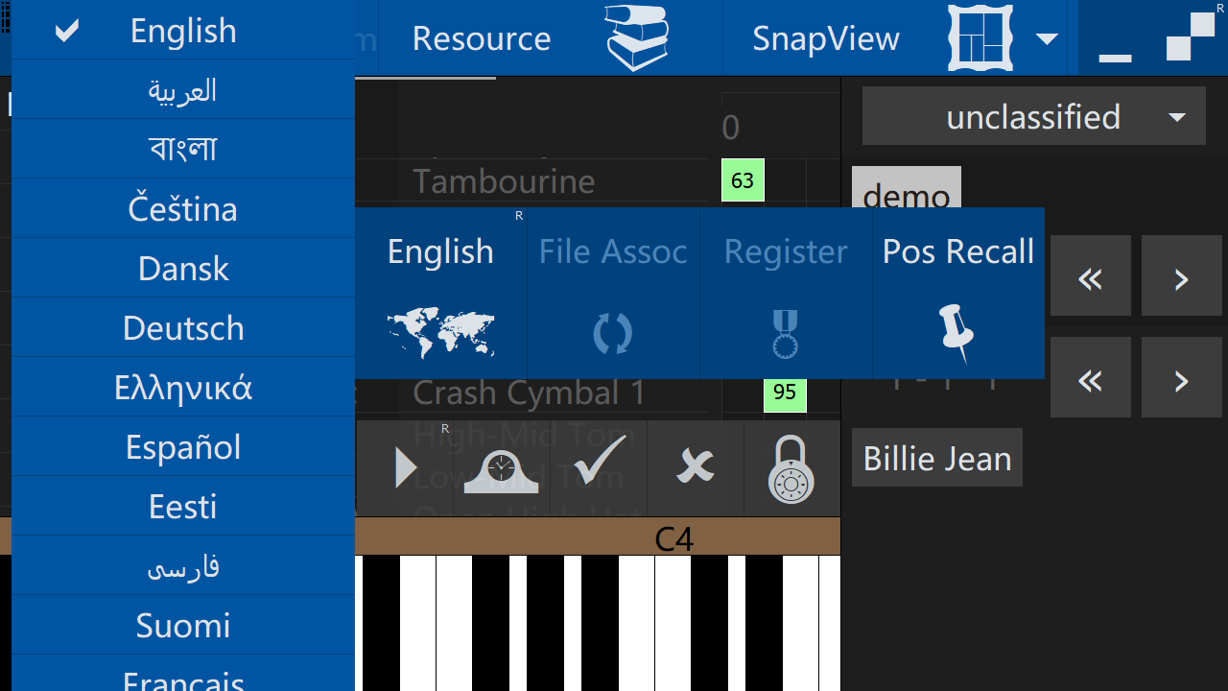Image resolution: width=1228 pixels, height=691 pixels.
Task: Click the Pos Recall pushpin icon
Action: [956, 332]
